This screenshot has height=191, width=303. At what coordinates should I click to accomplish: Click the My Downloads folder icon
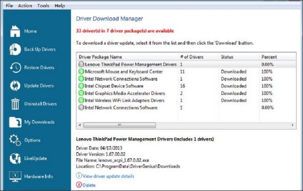[x=15, y=122]
